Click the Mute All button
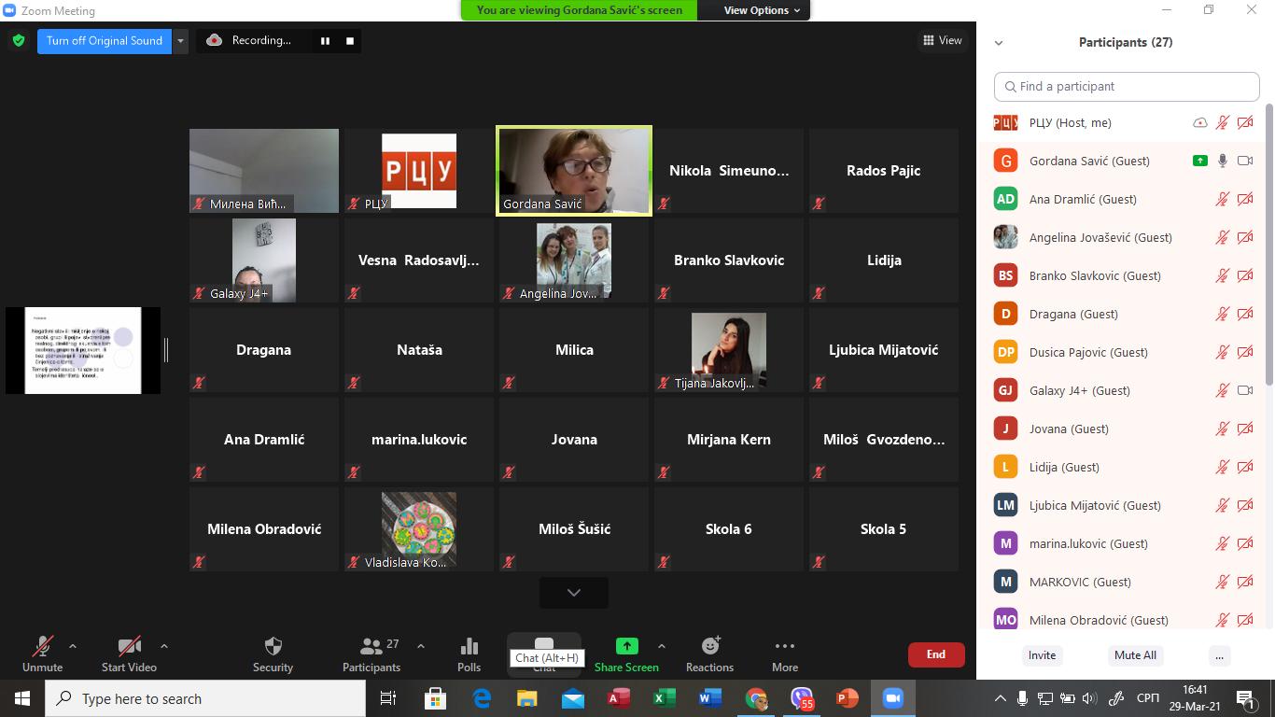1275x717 pixels. (x=1135, y=655)
